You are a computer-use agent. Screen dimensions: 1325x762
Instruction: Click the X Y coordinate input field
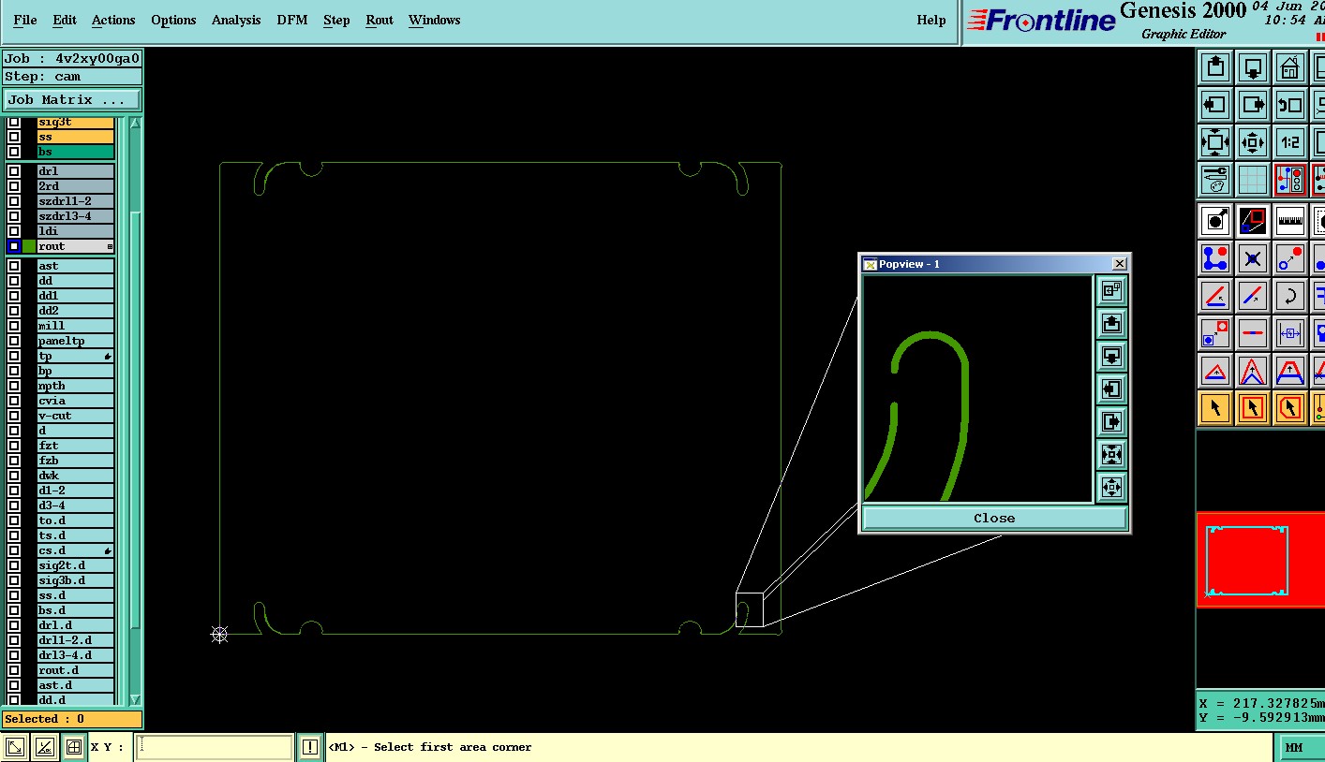point(215,747)
